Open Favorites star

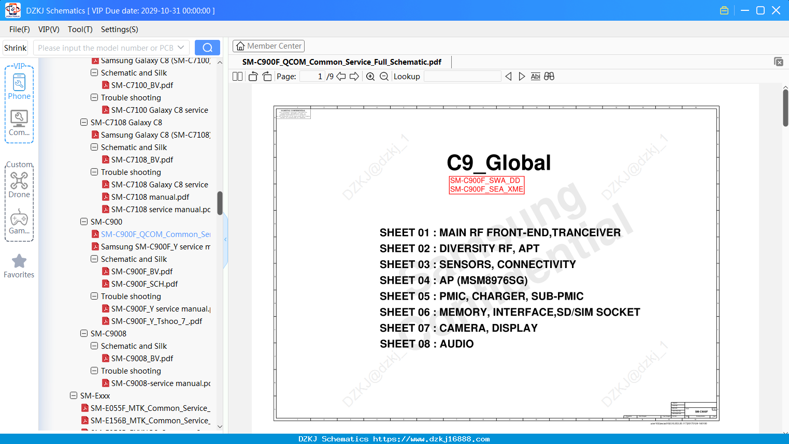pyautogui.click(x=19, y=266)
